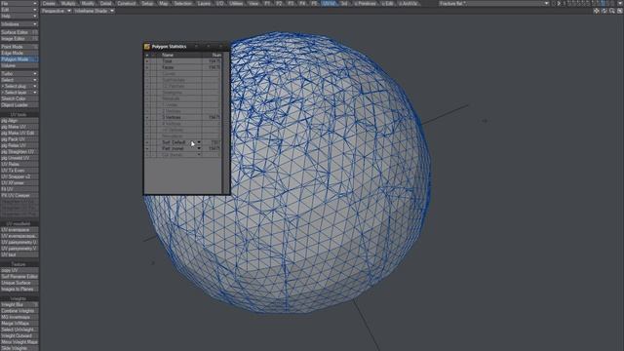The width and height of the screenshot is (624, 351).
Task: Switch to the Detail tab
Action: coord(106,3)
